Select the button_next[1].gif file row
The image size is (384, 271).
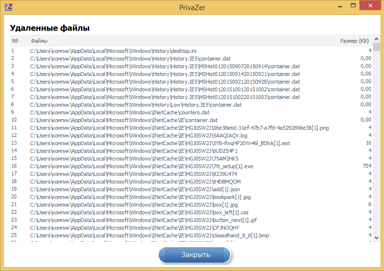coord(191,220)
